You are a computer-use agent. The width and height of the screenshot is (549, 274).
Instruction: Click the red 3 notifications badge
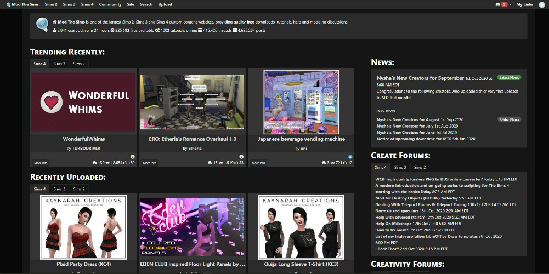click(504, 4)
